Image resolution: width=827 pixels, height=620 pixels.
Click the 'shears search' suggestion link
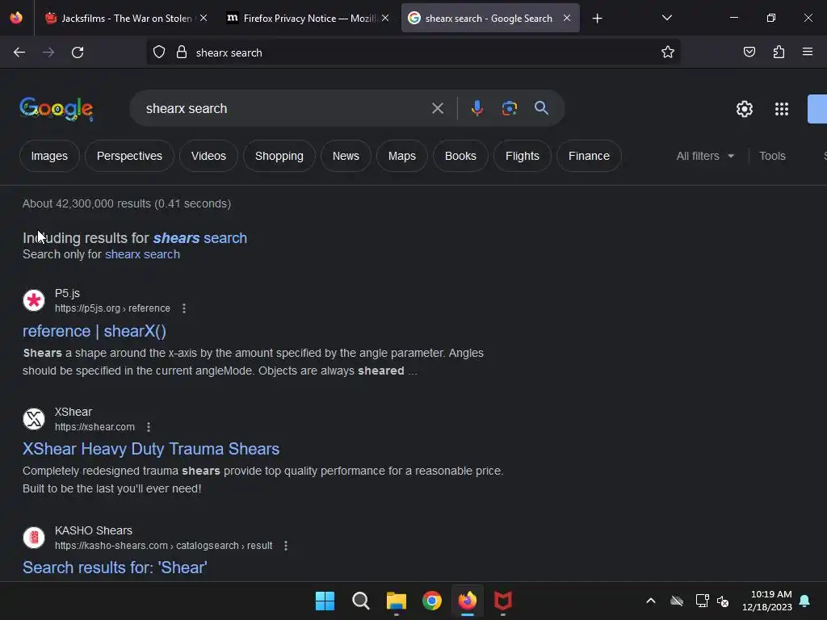click(200, 238)
